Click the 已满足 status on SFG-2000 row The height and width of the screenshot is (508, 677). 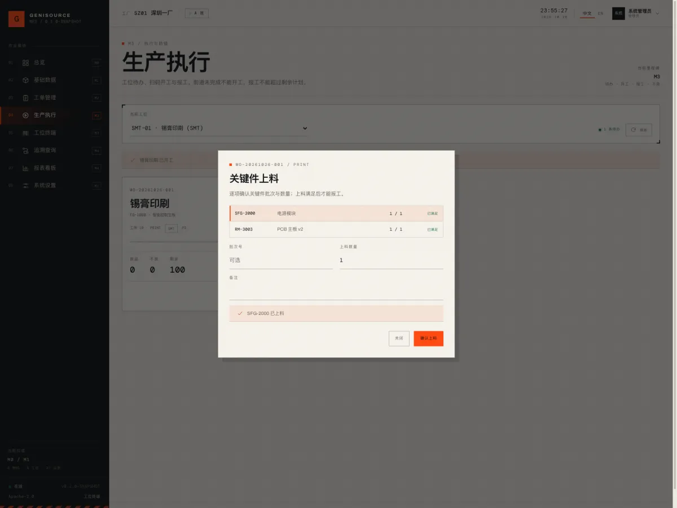coord(433,213)
